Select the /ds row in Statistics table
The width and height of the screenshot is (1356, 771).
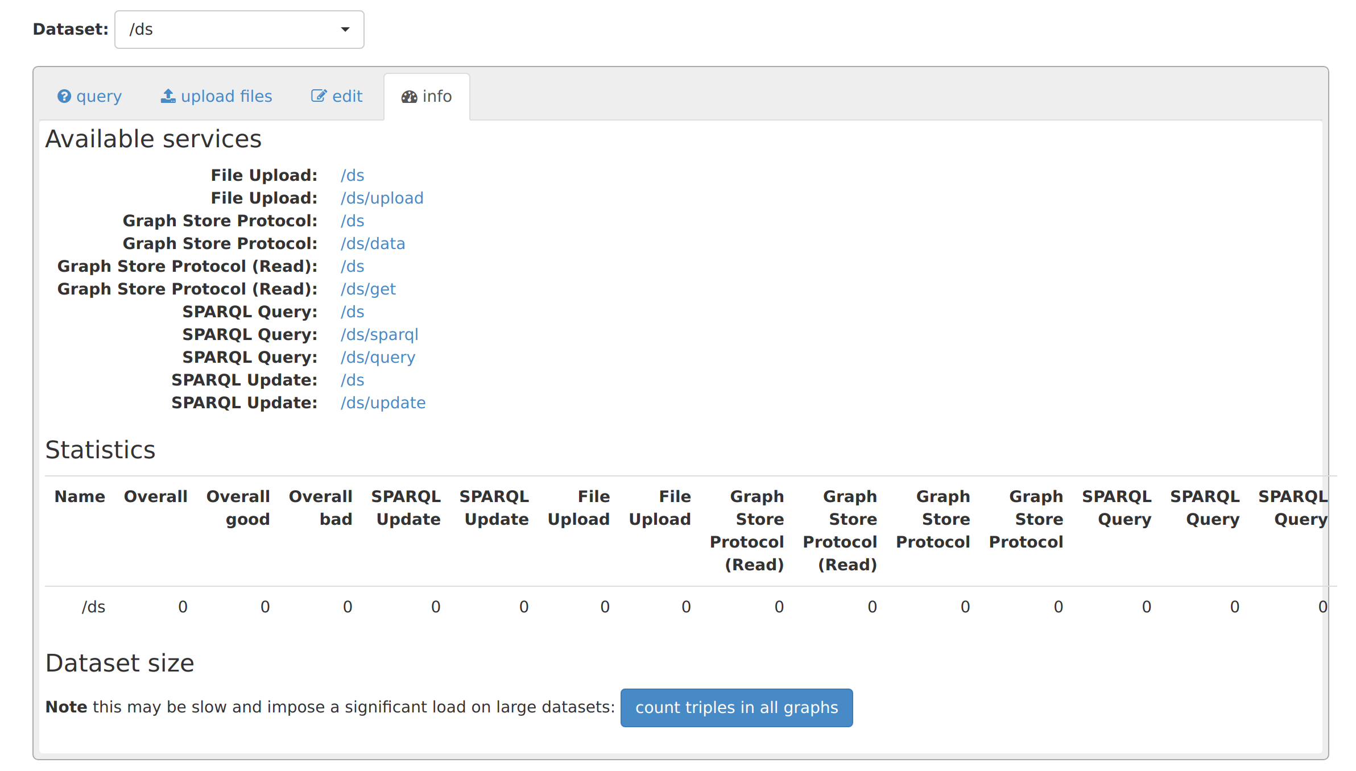click(93, 607)
